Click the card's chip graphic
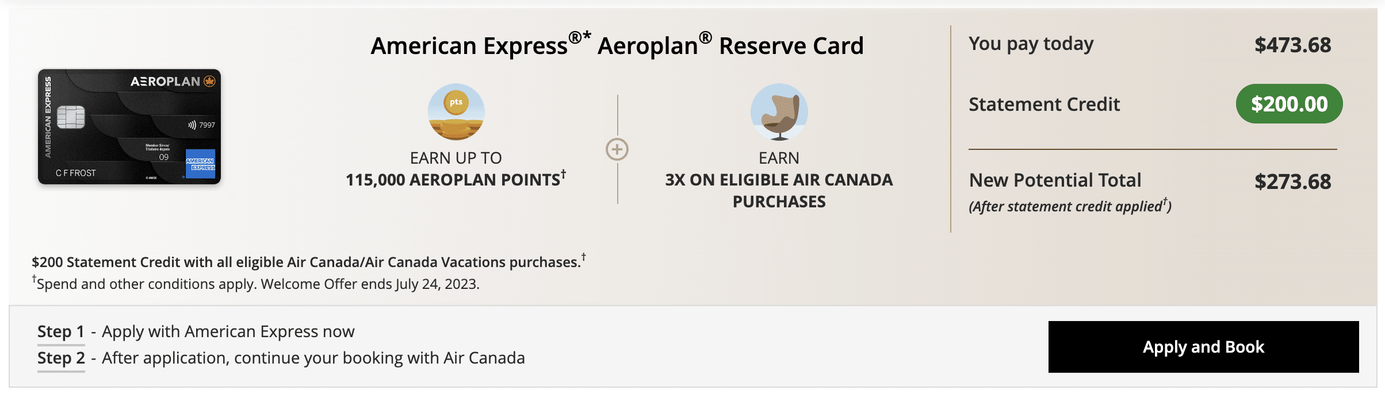 click(x=71, y=117)
